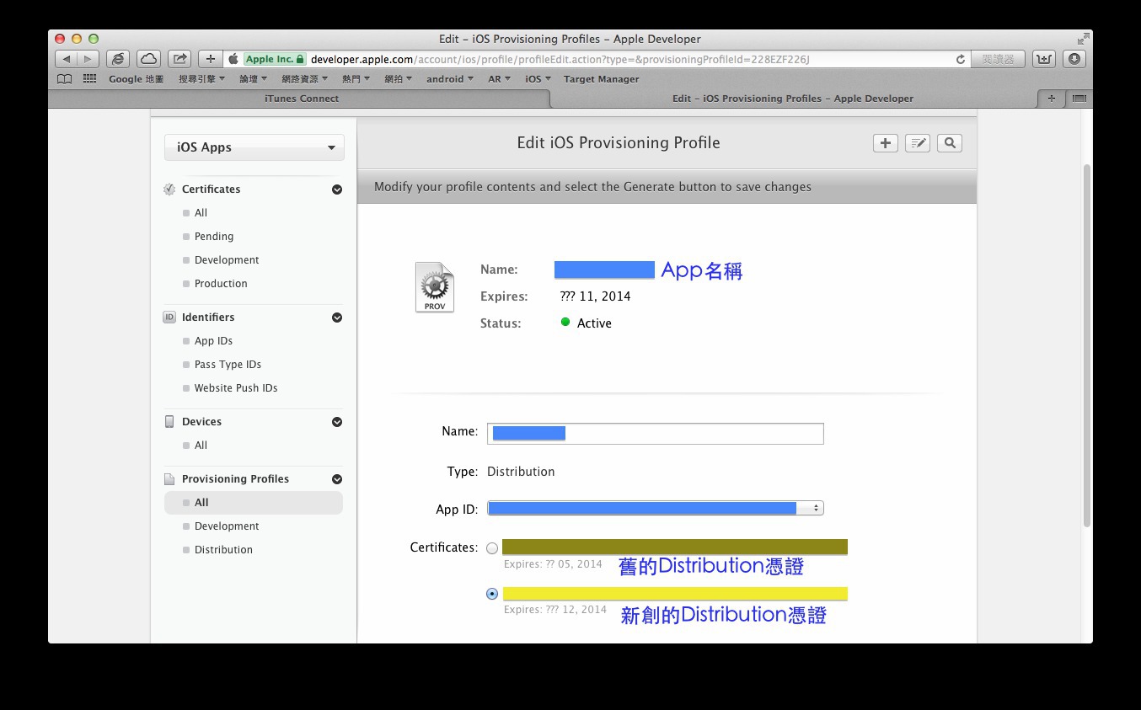Click the Reader (閱讀器) button

(x=998, y=59)
